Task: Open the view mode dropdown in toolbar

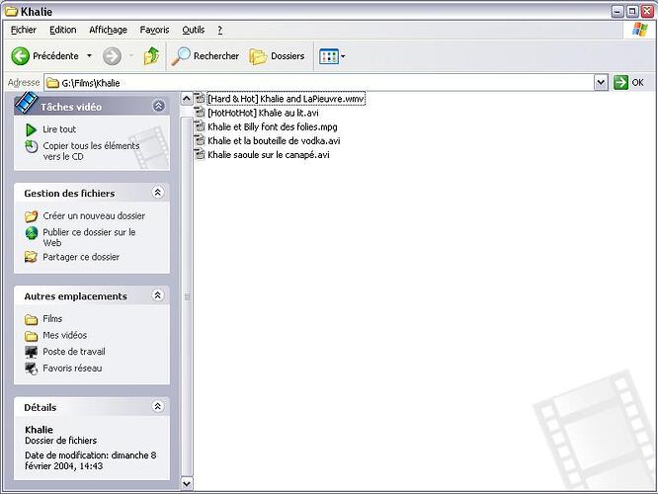Action: (332, 56)
